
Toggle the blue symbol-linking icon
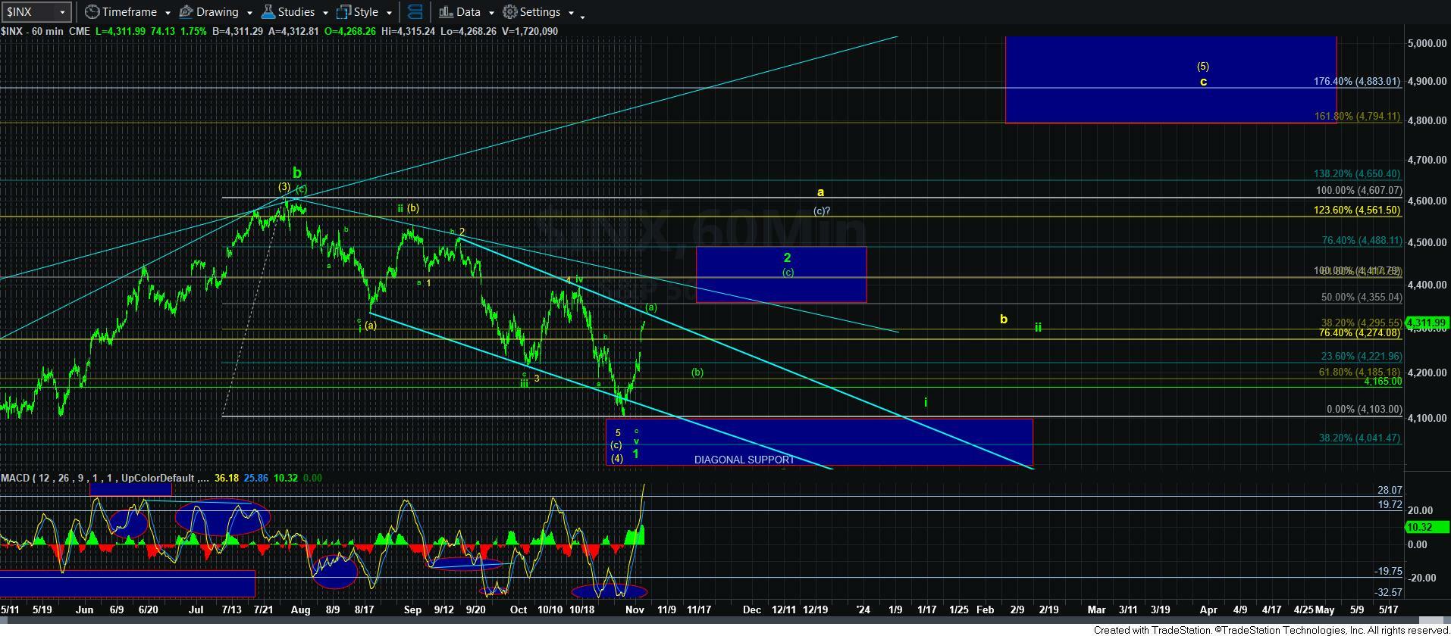point(415,12)
